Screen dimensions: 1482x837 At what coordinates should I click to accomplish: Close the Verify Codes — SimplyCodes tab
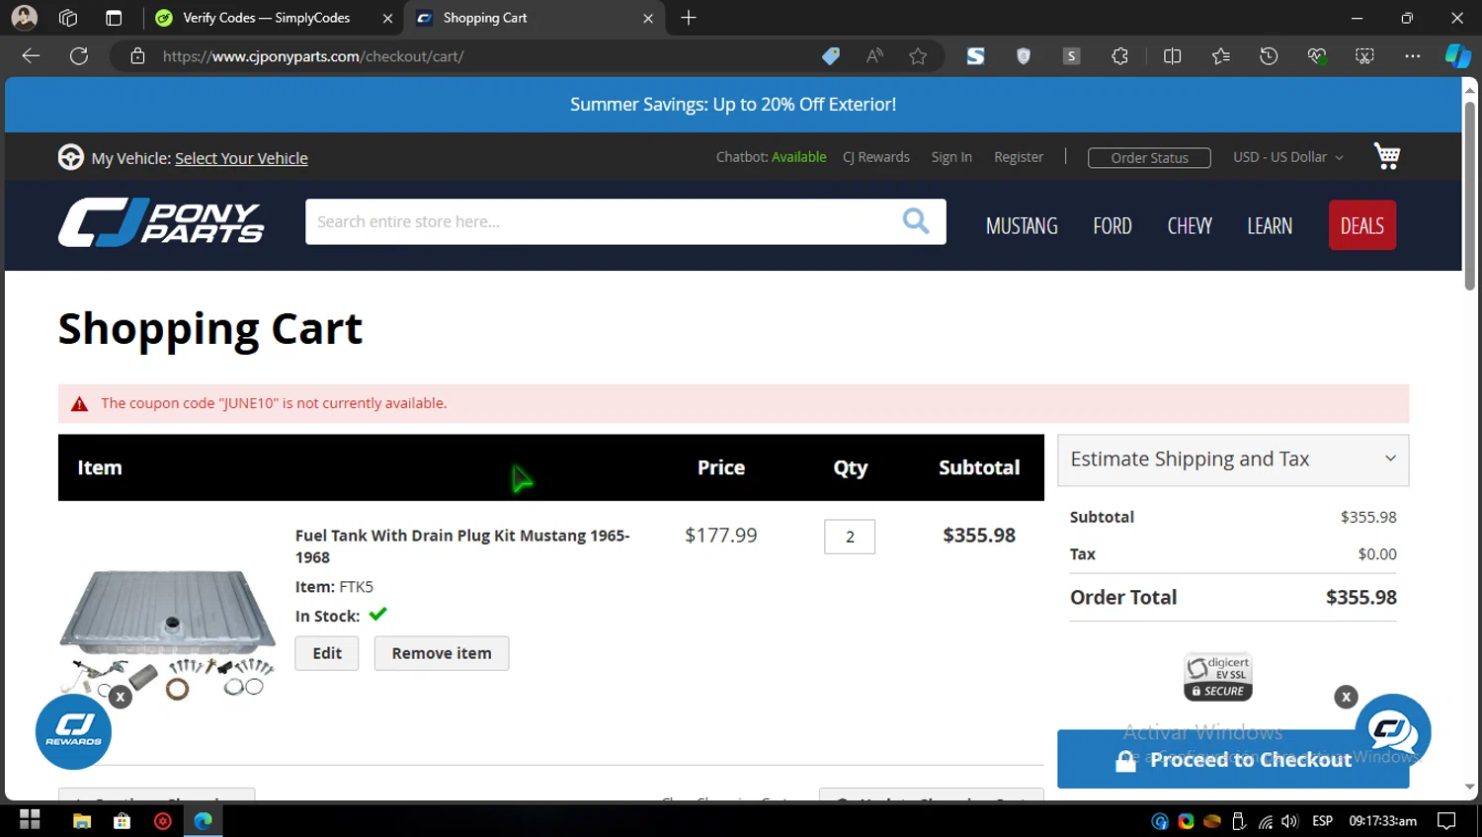tap(387, 18)
